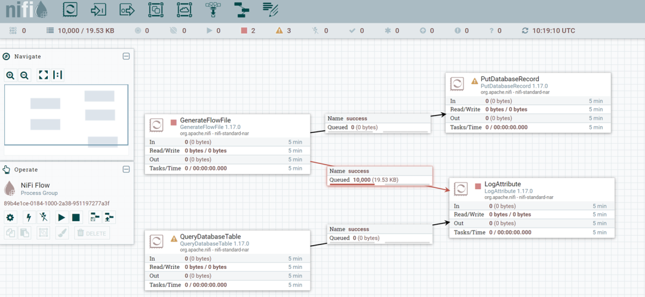Screen dimensions: 645x297
Task: Select the Process Group toolbar icon
Action: pyautogui.click(x=156, y=10)
